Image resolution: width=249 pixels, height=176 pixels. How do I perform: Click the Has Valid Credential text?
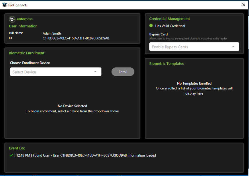(170, 26)
